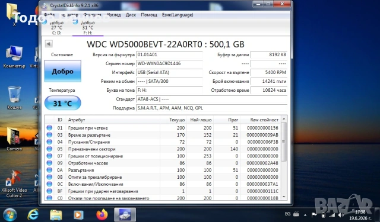Click status circle of attribute 01
380x222 pixels.
point(49,128)
